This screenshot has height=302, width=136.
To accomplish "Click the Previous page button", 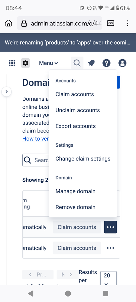I will pos(38,274).
